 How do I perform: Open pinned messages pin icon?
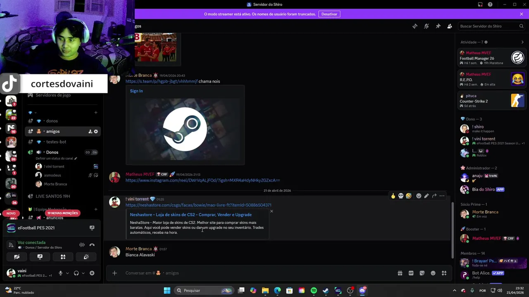438,26
